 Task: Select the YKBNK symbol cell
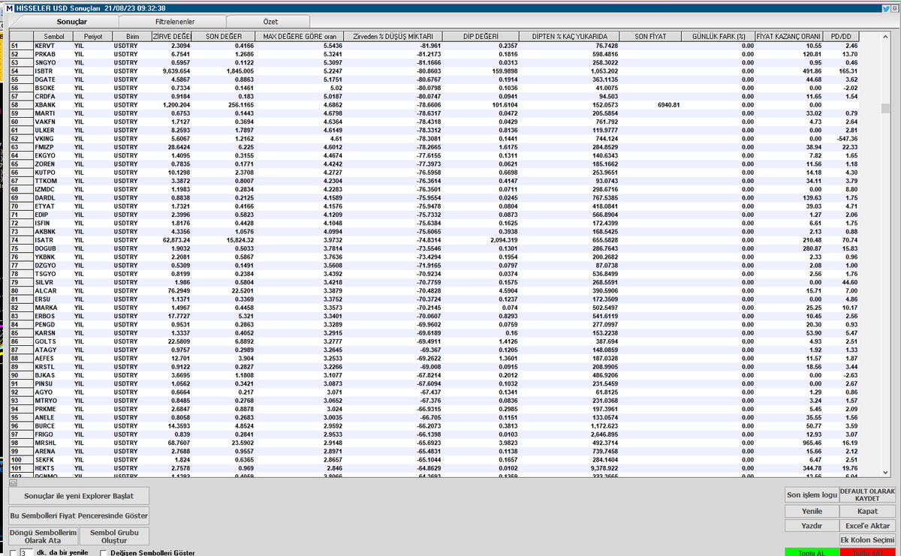pyautogui.click(x=53, y=257)
